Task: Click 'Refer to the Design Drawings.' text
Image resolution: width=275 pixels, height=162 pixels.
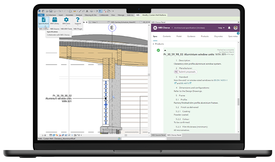Action: [x=188, y=91]
